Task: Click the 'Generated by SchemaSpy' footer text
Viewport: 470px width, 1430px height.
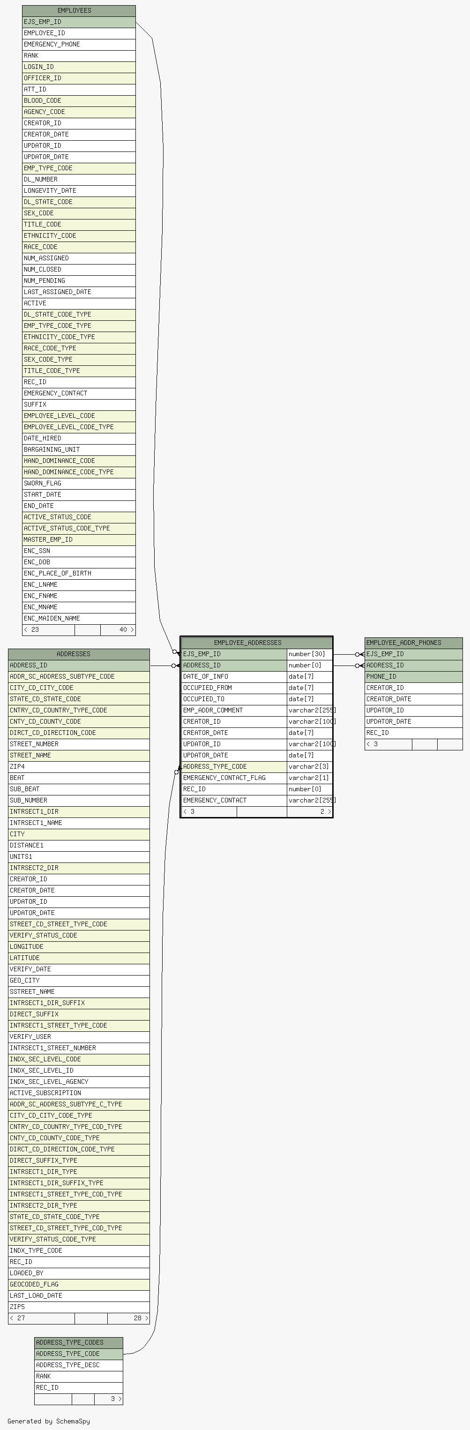Action: pyautogui.click(x=49, y=1421)
